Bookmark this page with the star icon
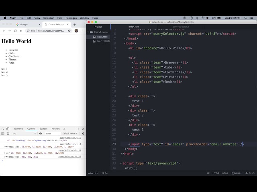Screen dimensions: 257x192 [x=69, y=30]
